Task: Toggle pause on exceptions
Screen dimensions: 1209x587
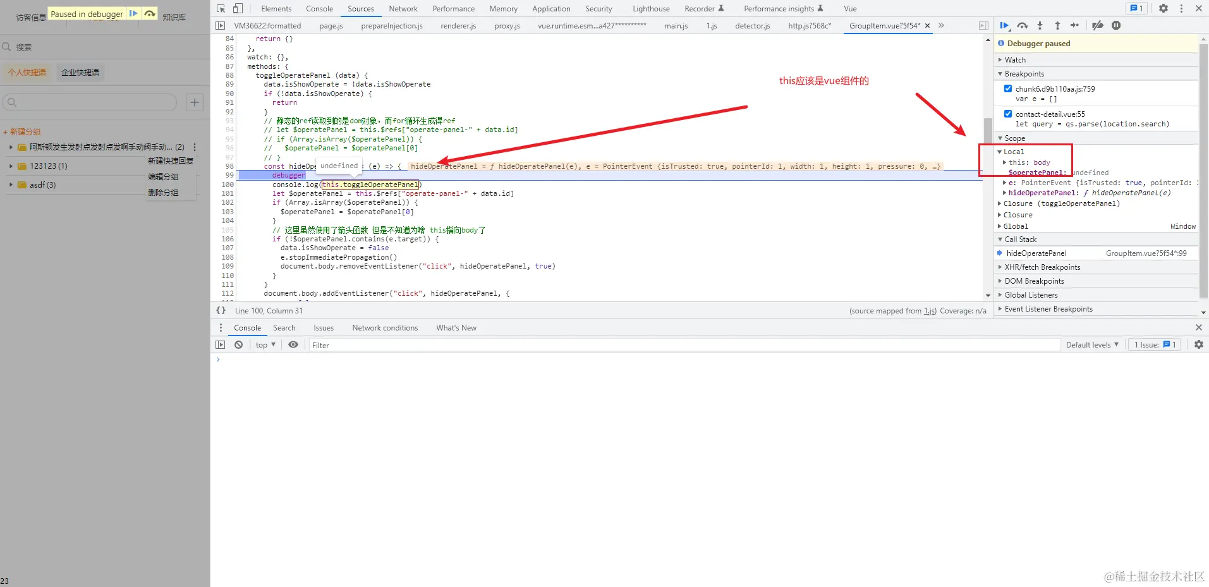Action: (1116, 25)
